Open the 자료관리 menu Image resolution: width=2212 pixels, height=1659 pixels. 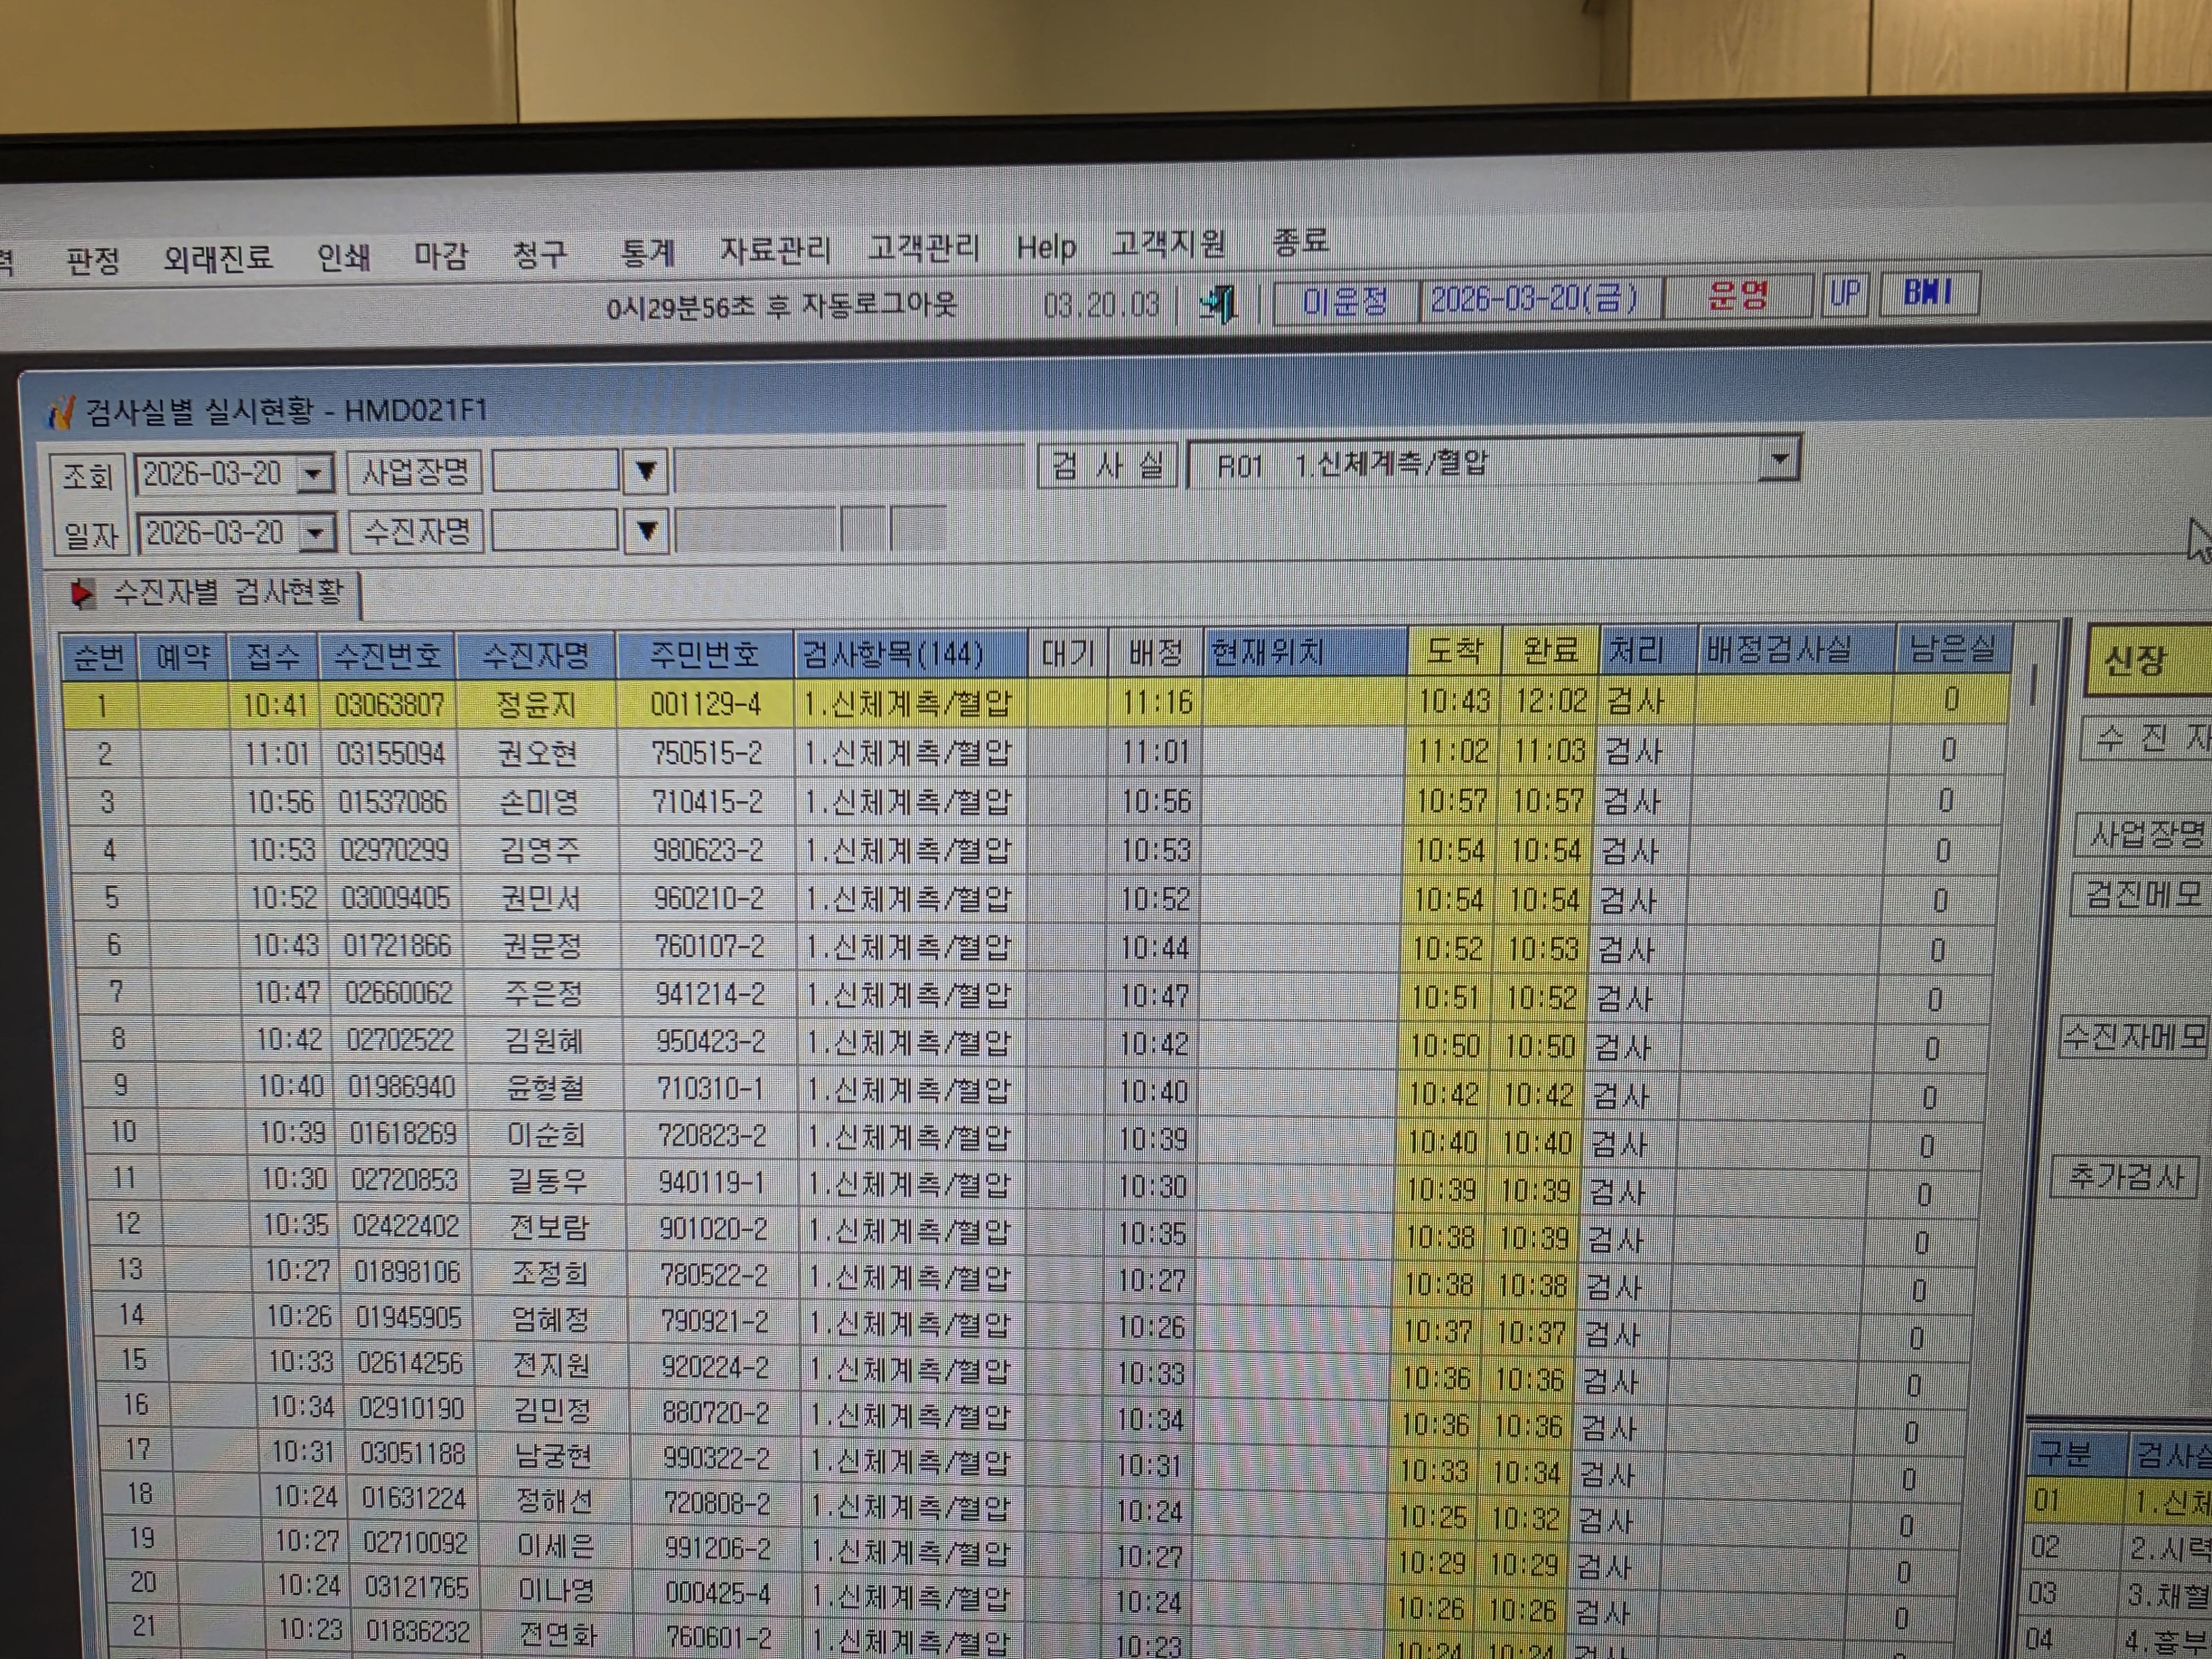tap(775, 249)
